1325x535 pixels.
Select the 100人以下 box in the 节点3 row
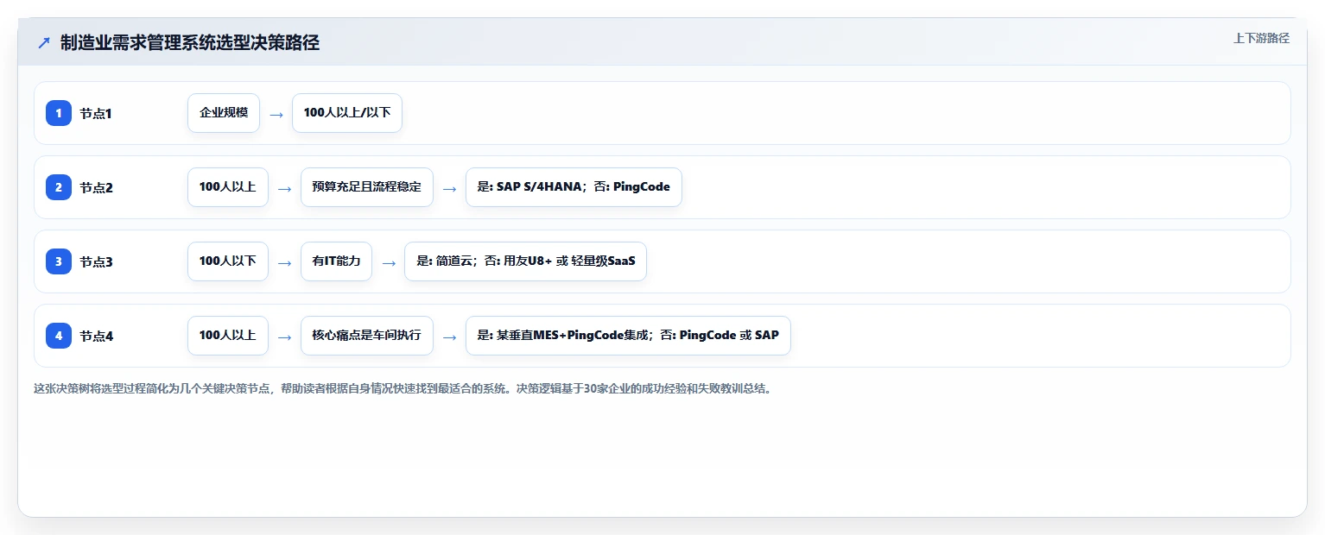(x=228, y=261)
